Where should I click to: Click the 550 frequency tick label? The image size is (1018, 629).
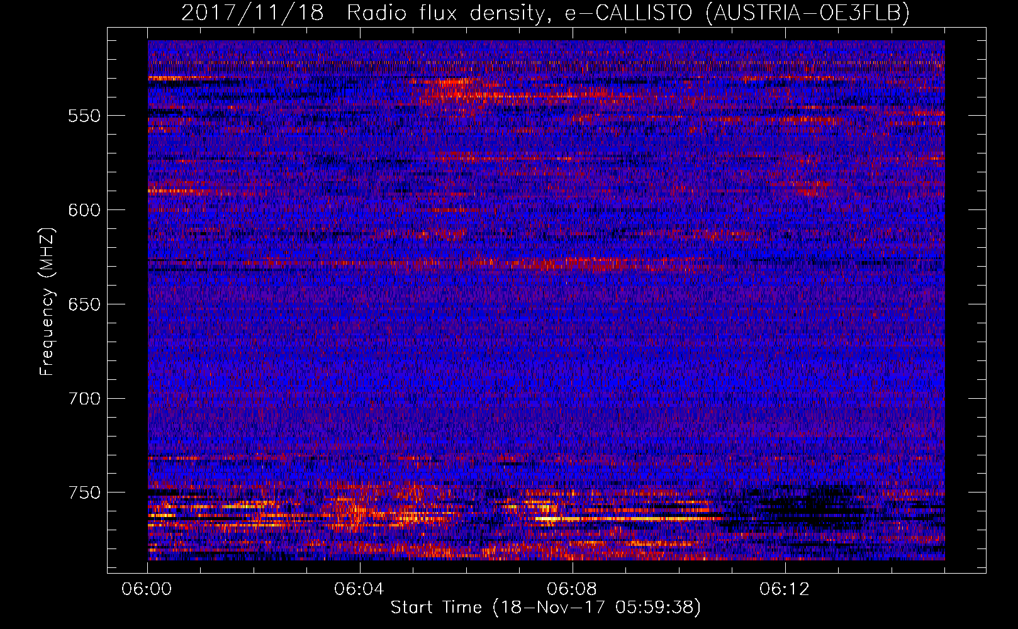click(x=84, y=116)
